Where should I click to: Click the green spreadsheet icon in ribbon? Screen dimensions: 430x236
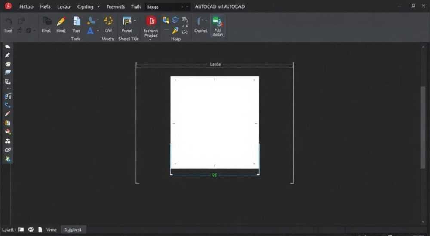point(218,21)
